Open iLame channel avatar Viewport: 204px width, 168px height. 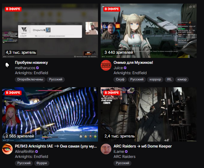[106, 149]
